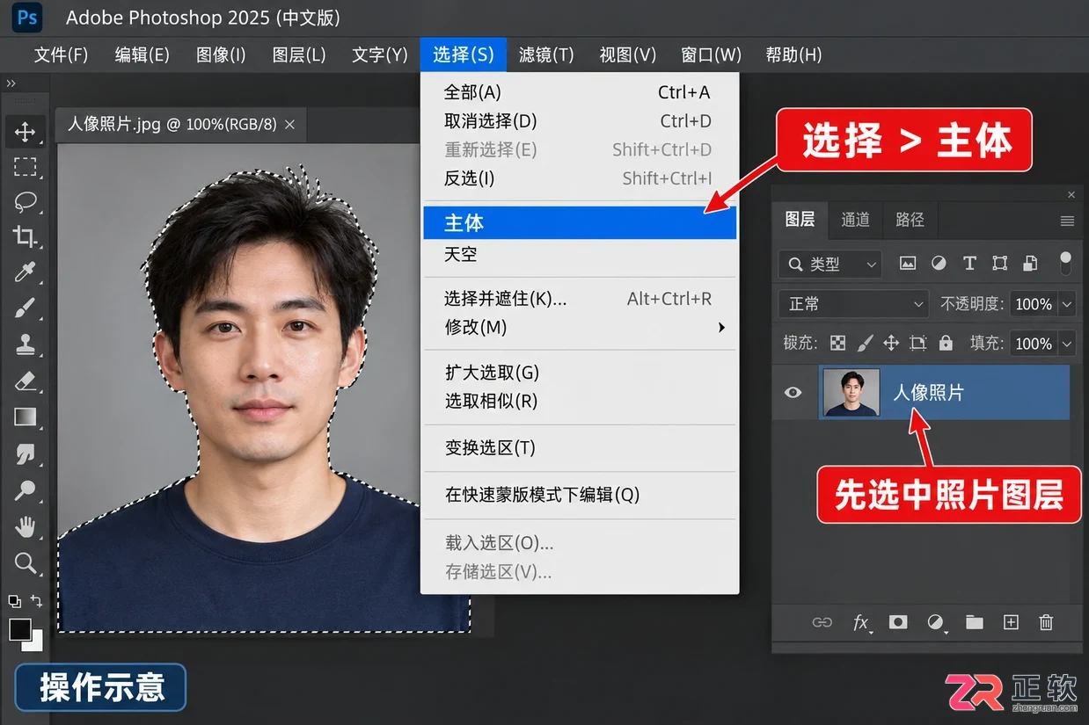
Task: Toggle smart object layer filter
Action: [x=1030, y=264]
